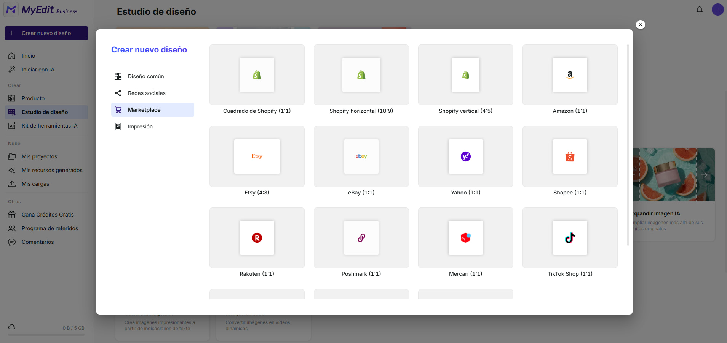Image resolution: width=727 pixels, height=343 pixels.
Task: Click the Etsy (4:3) label text
Action: (257, 193)
